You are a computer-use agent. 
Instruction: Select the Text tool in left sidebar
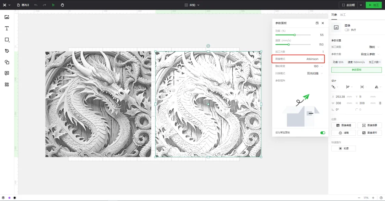pos(7,28)
